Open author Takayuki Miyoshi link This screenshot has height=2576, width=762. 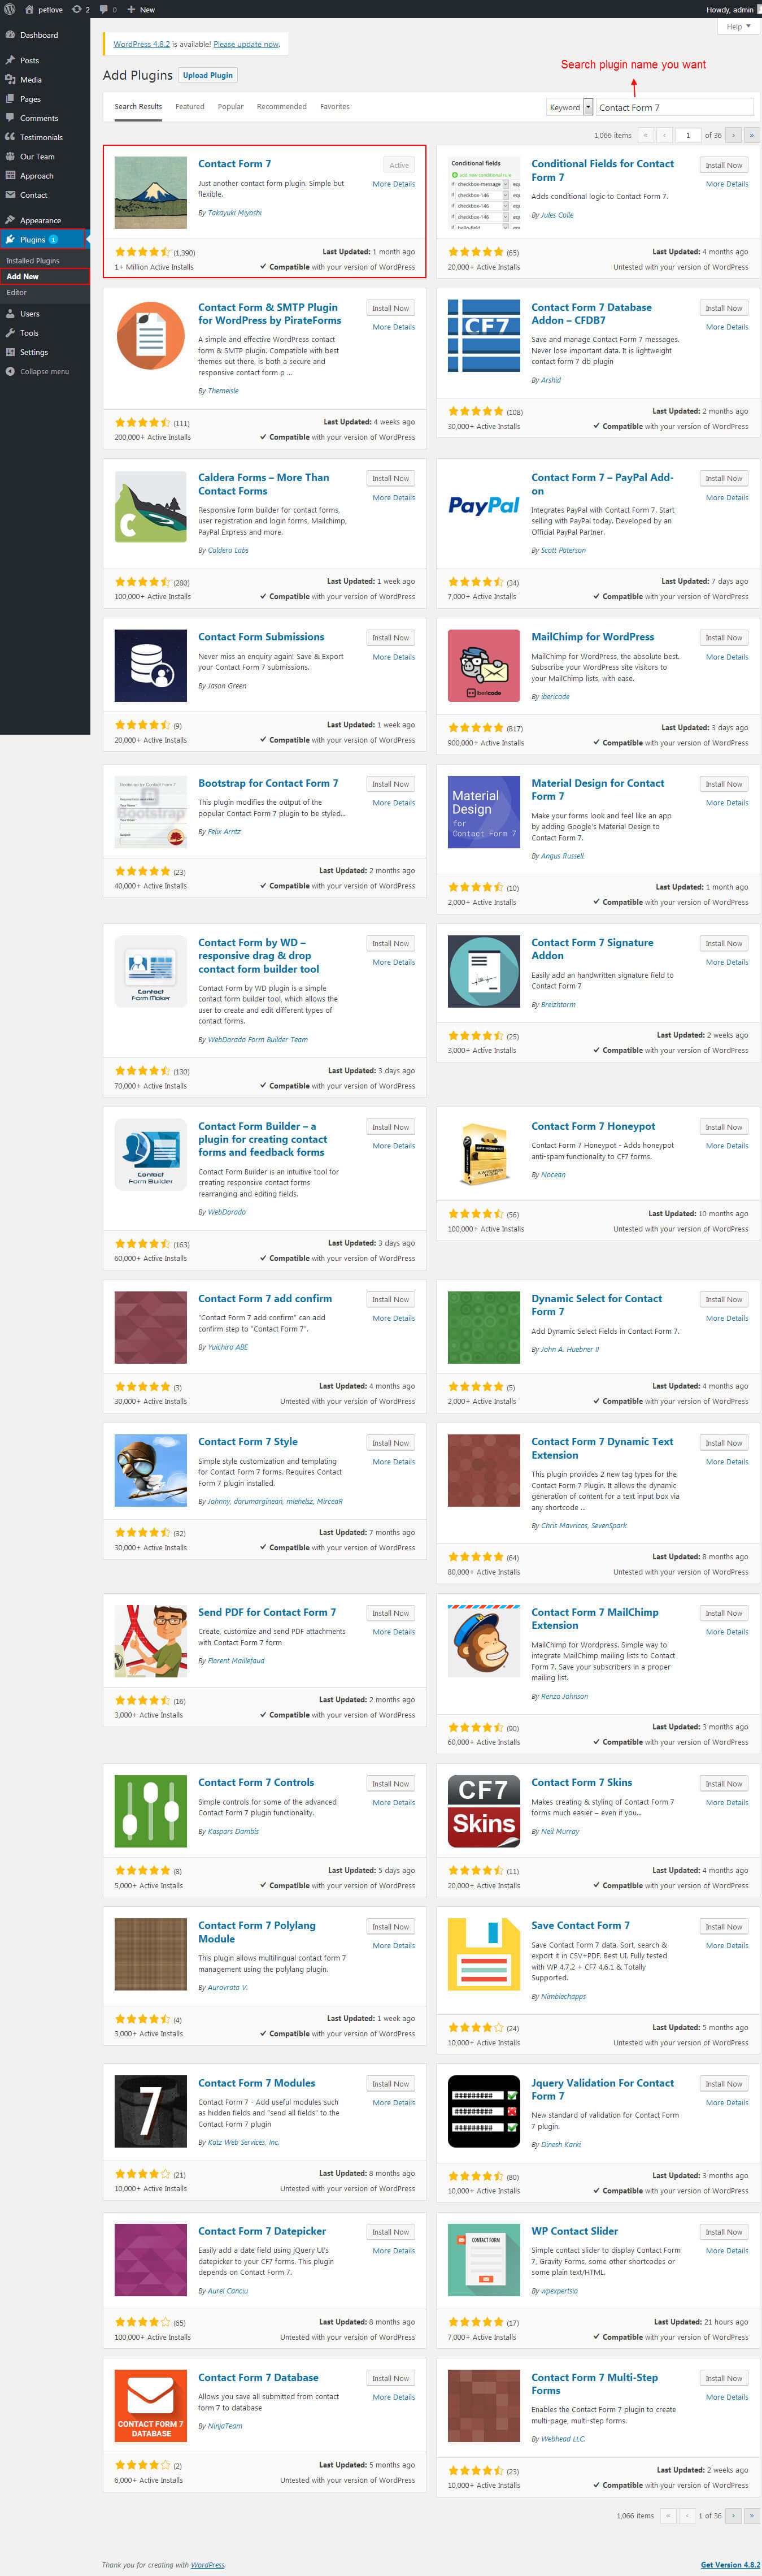(235, 213)
